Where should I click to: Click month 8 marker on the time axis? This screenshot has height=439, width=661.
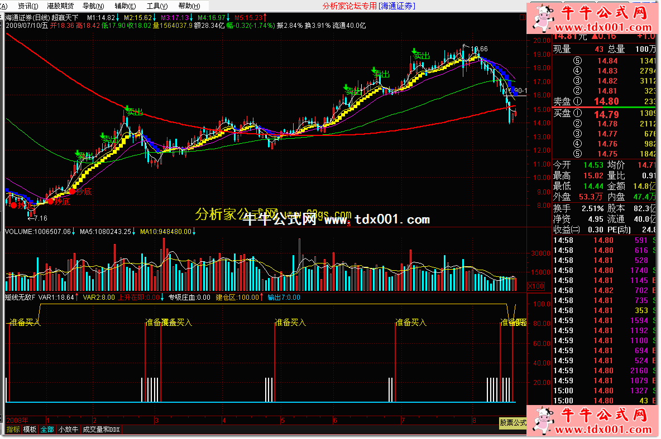pyautogui.click(x=474, y=420)
